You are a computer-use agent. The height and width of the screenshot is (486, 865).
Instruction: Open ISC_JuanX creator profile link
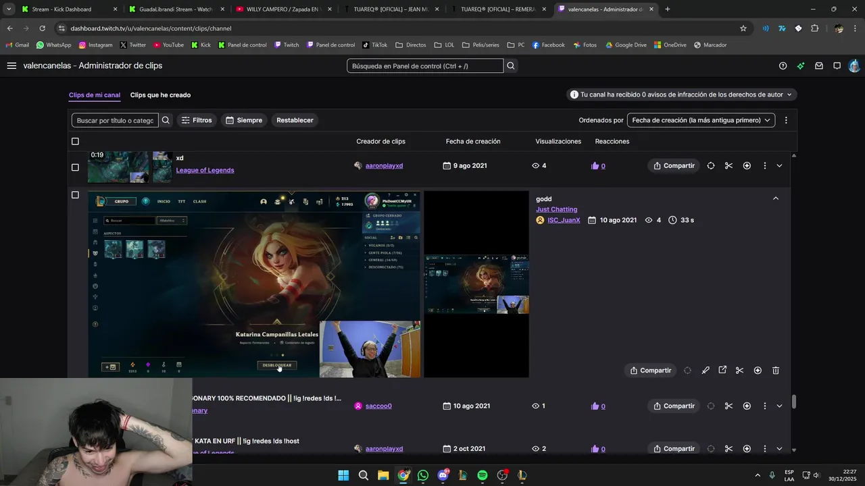[x=564, y=220]
